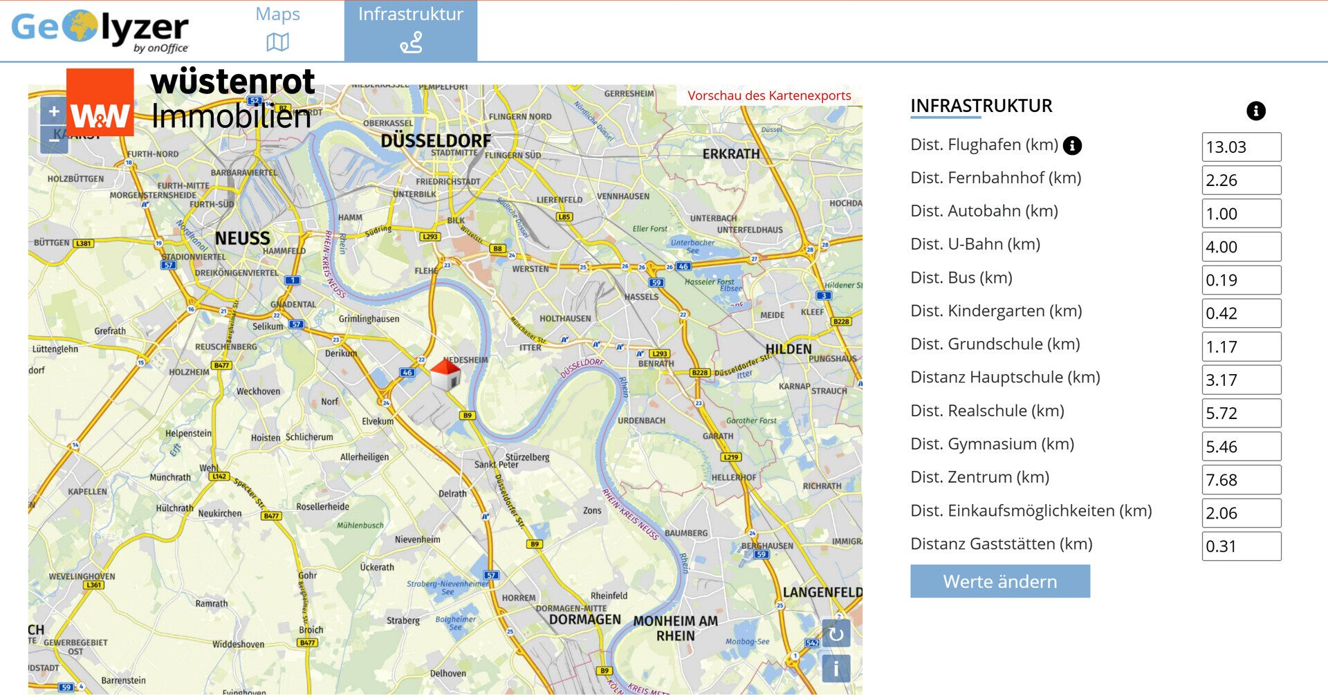
Task: Edit the Distanz Gaststätten value field
Action: [1242, 546]
